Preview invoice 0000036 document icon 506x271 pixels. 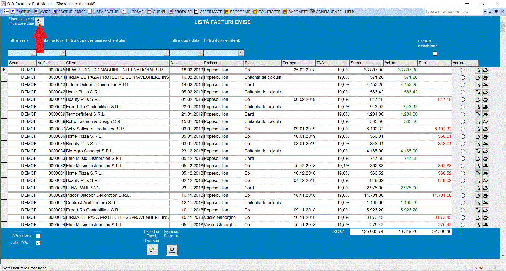pos(478,137)
